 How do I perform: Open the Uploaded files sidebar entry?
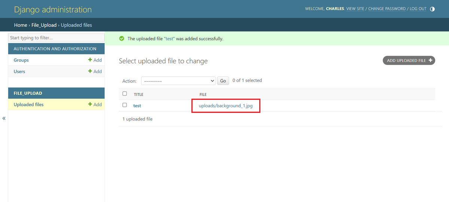tap(28, 104)
